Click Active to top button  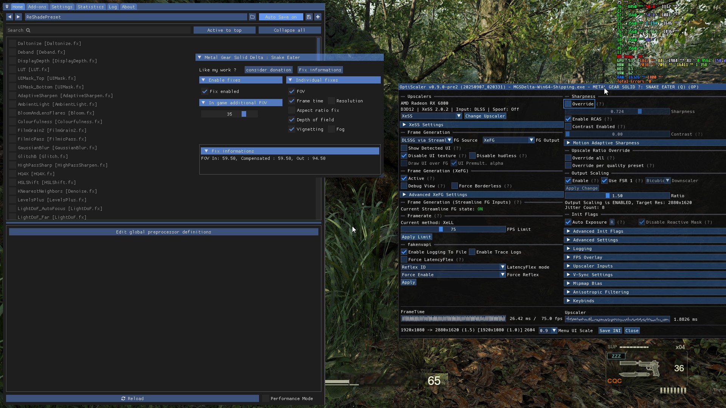click(x=224, y=30)
